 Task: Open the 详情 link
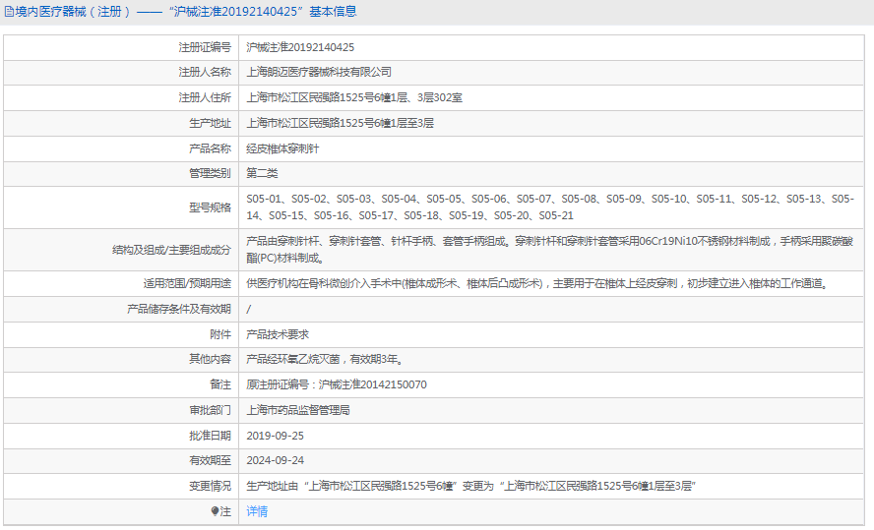coord(257,511)
